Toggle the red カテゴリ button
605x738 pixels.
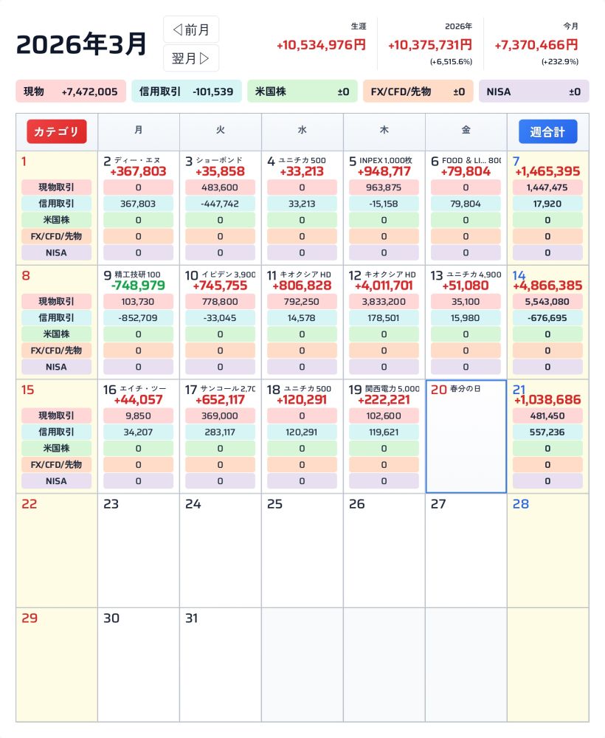(x=57, y=131)
